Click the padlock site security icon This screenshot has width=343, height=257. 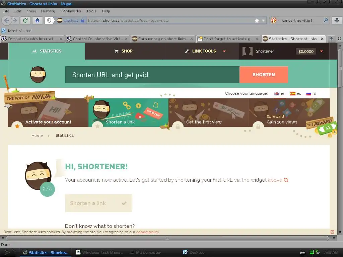pyautogui.click(x=82, y=20)
